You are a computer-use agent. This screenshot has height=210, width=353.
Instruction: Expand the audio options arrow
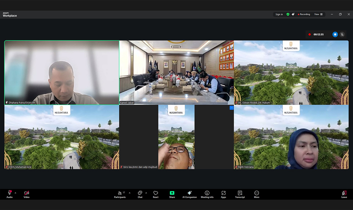(15, 193)
